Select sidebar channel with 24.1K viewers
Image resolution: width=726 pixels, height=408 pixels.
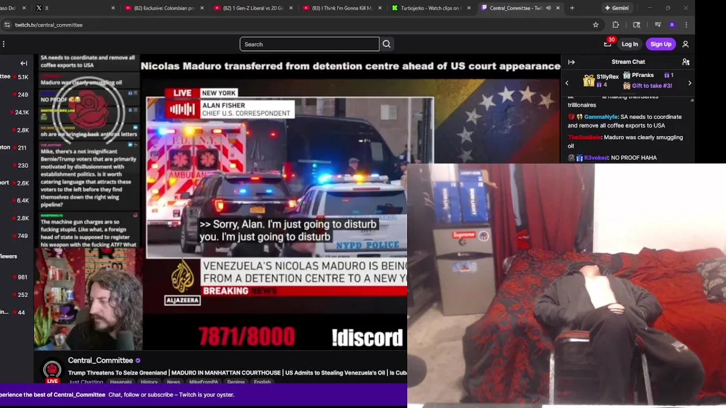[x=17, y=112]
